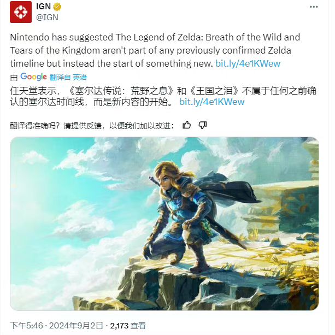Open the bit.ly link in Chinese translation

coord(211,102)
